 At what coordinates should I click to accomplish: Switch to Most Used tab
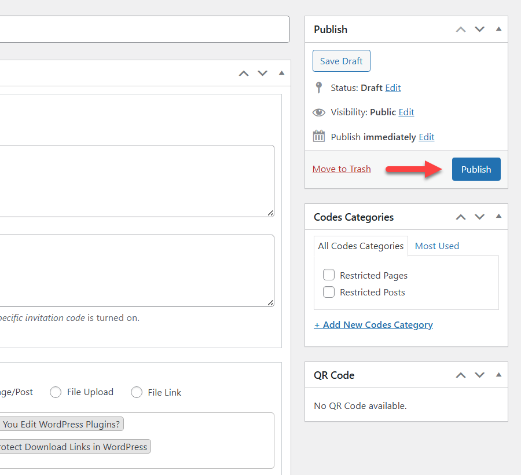tap(437, 246)
